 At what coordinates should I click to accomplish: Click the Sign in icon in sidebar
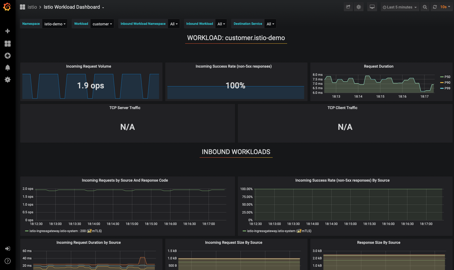pos(8,249)
